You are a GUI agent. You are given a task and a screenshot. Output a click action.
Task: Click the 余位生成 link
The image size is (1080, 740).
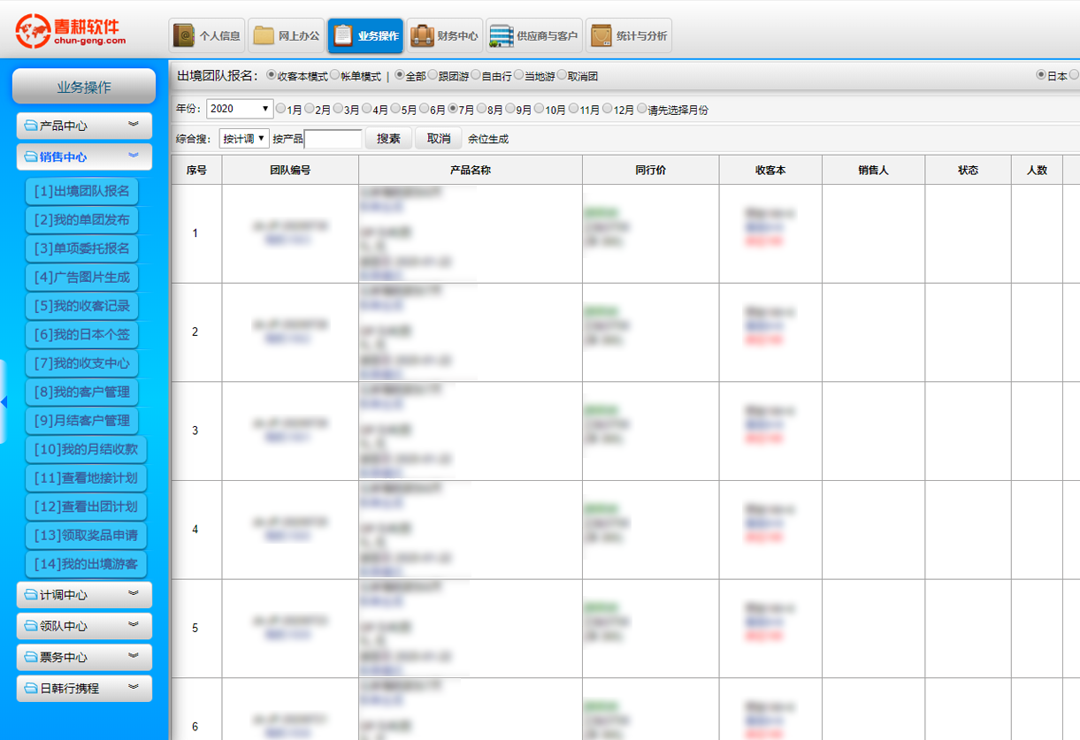(488, 139)
